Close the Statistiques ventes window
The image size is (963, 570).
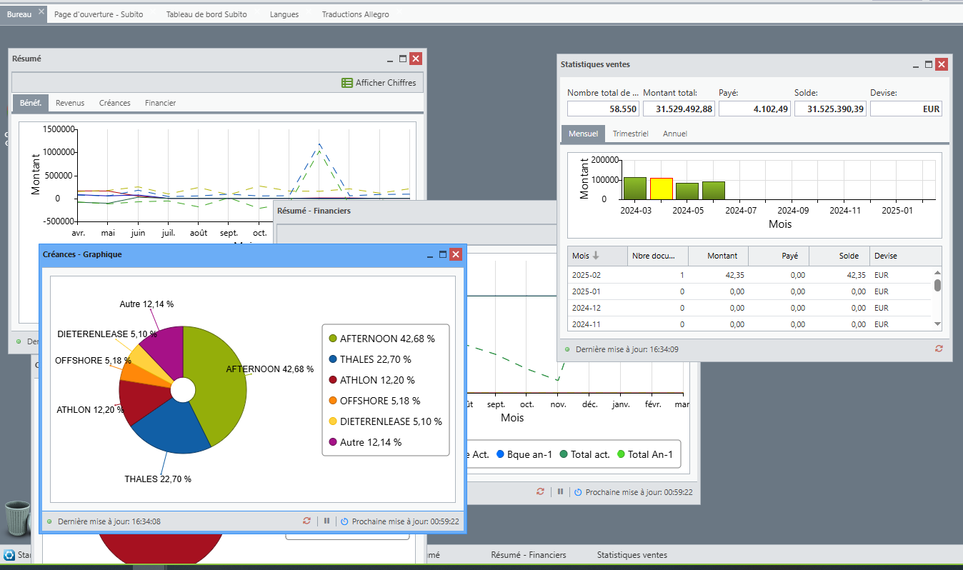coord(942,64)
